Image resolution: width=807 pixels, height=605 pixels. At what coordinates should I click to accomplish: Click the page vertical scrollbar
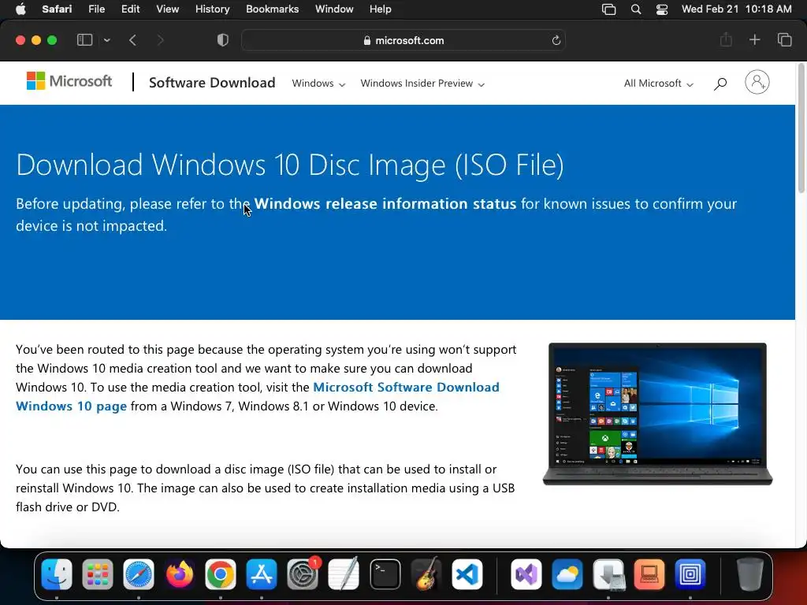pos(801,128)
